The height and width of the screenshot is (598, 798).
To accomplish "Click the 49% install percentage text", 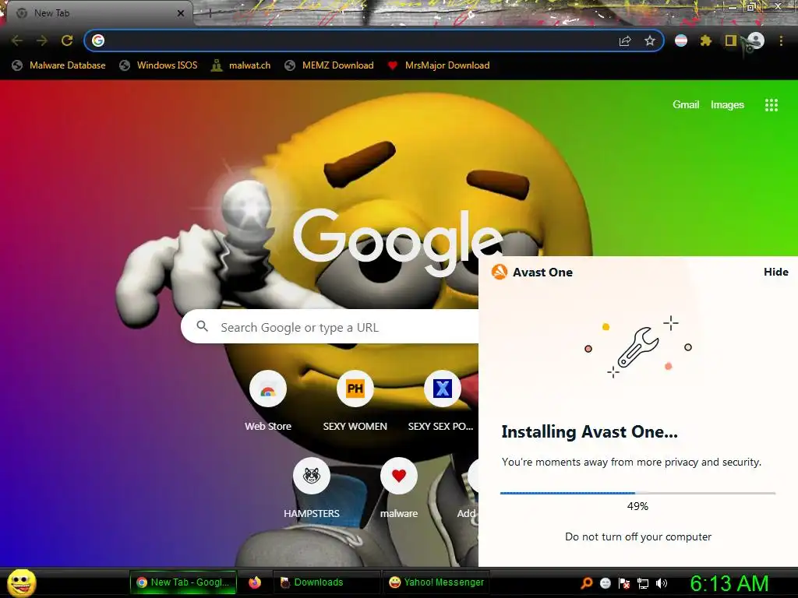I will tap(637, 506).
